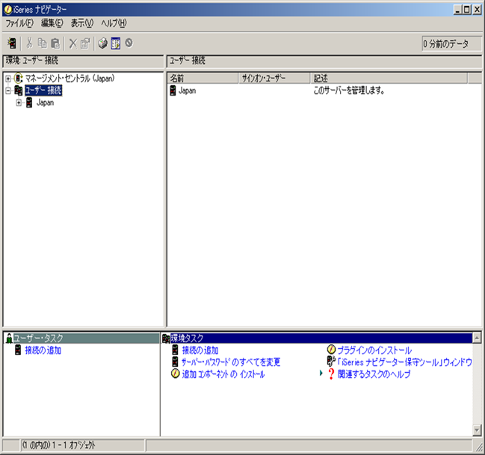485x455 pixels.
Task: Click 追加コンポーネントのインストール link
Action: tap(223, 374)
